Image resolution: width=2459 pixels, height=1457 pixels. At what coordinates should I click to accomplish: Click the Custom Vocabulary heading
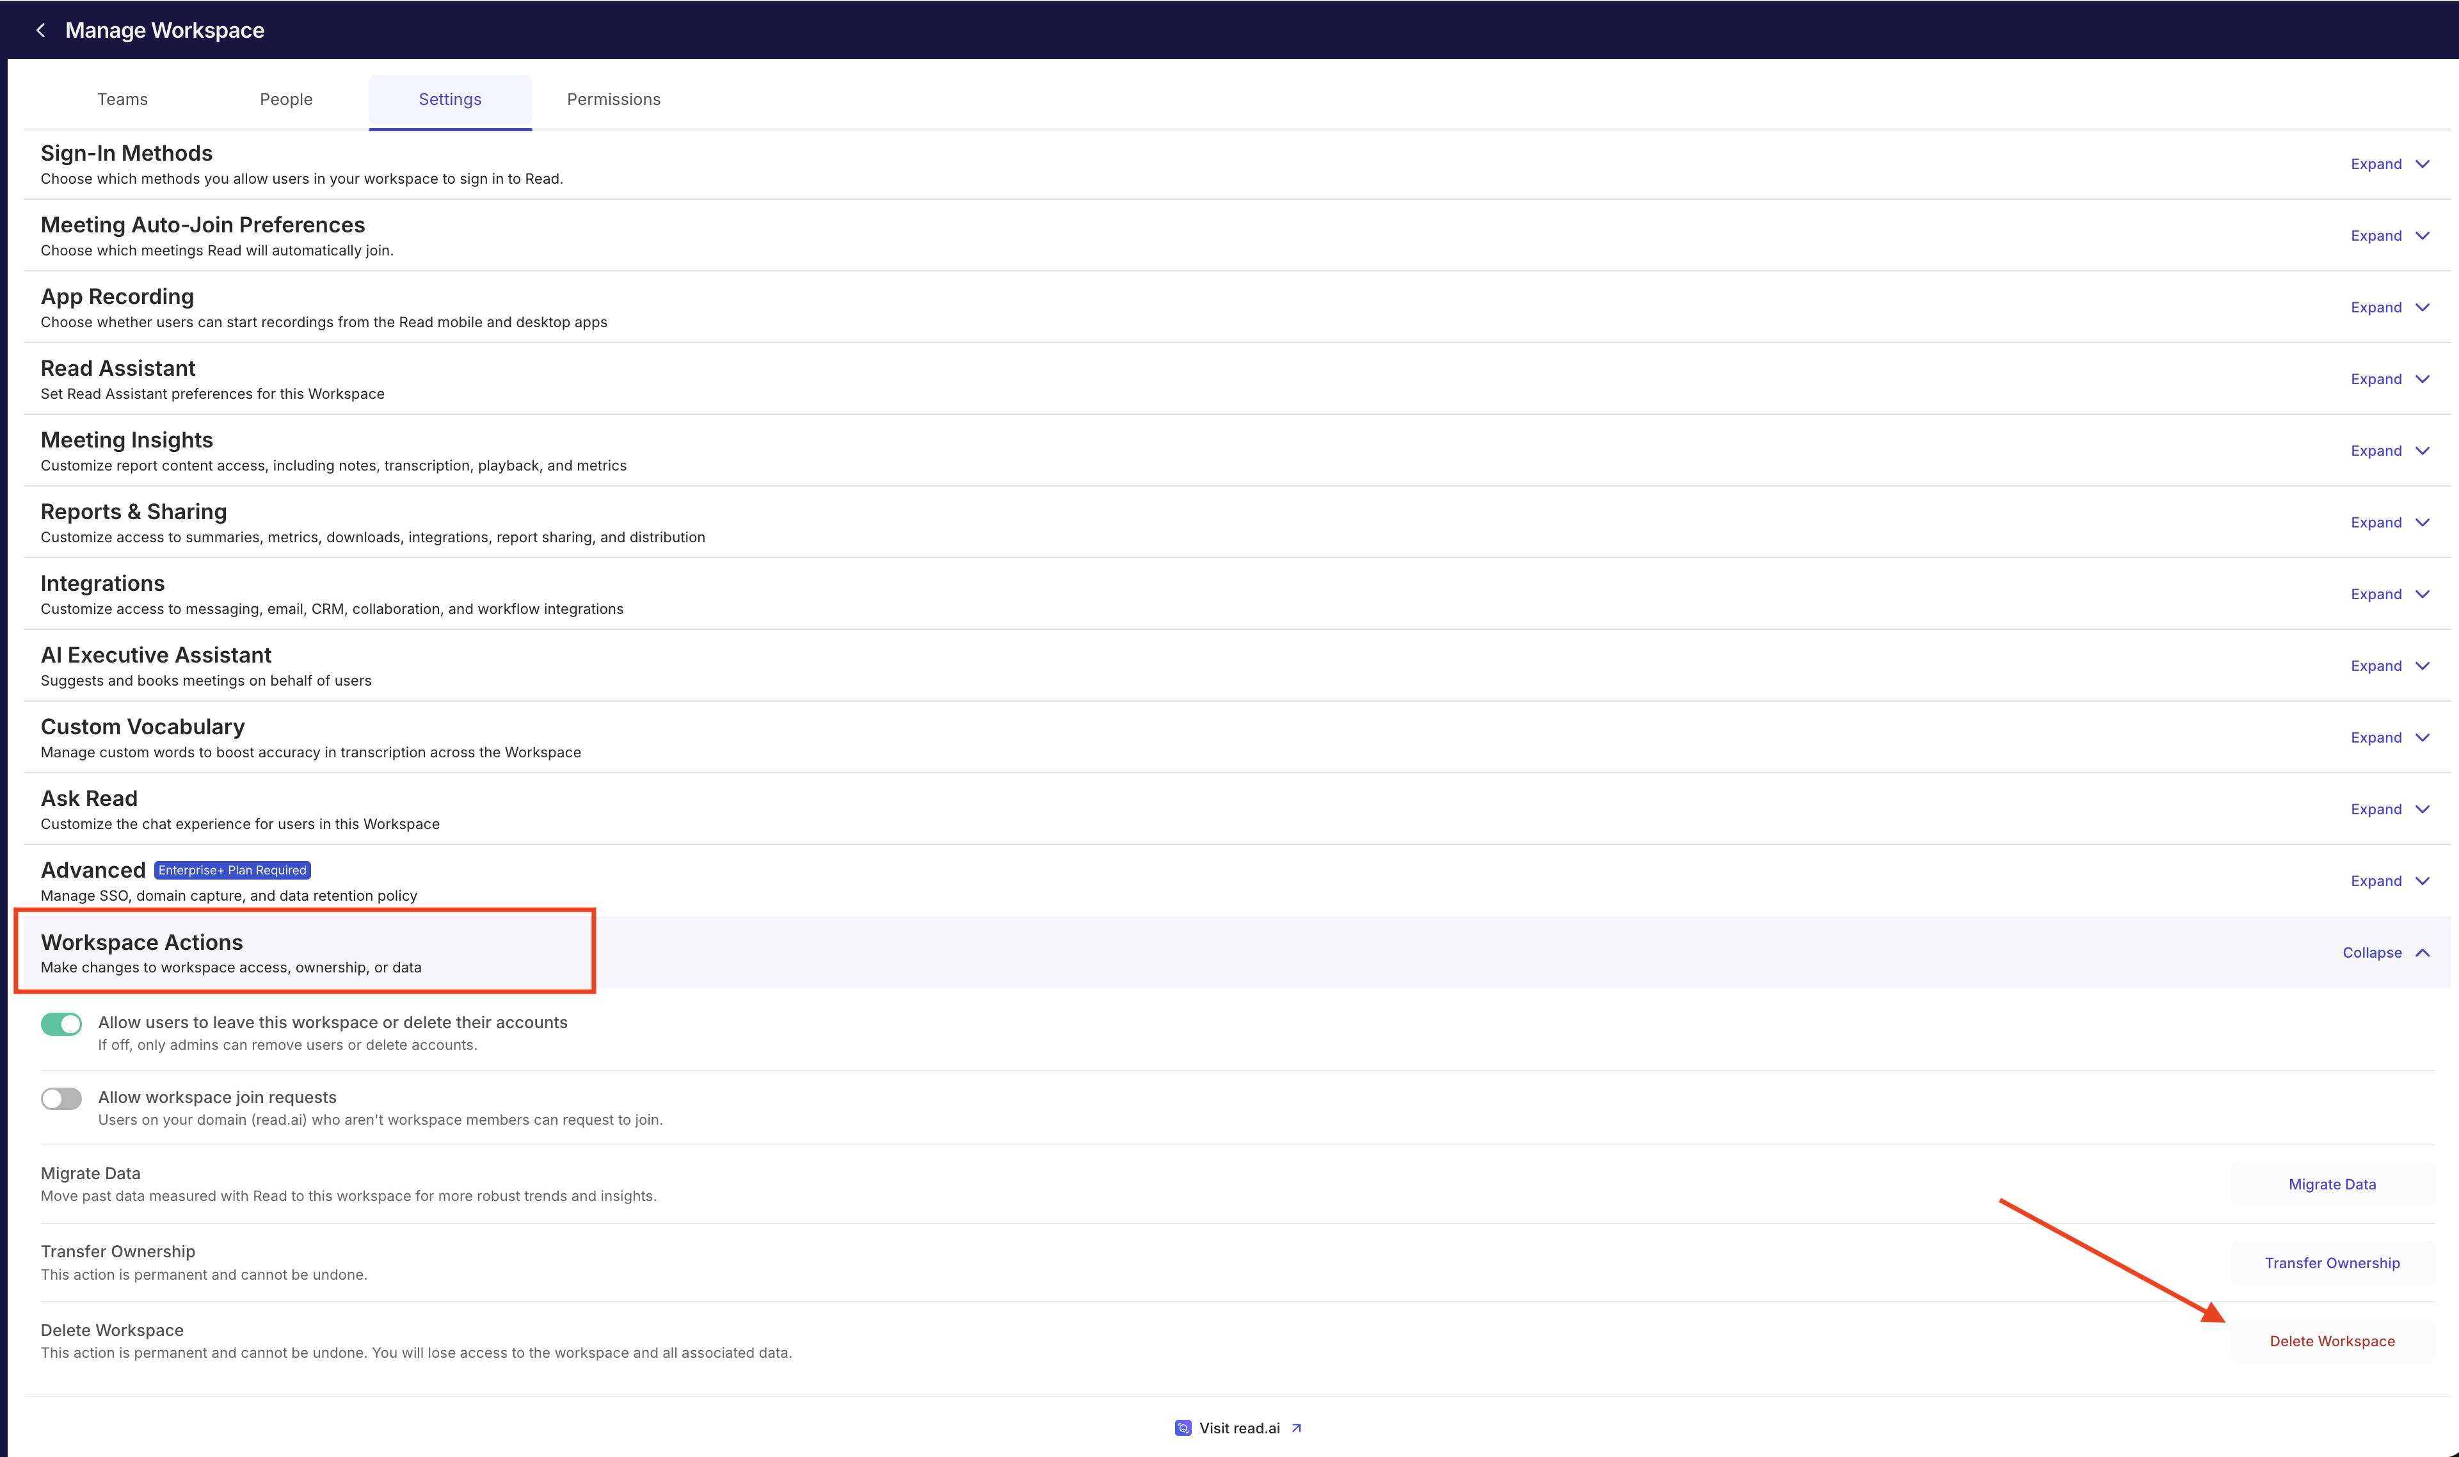pos(142,727)
